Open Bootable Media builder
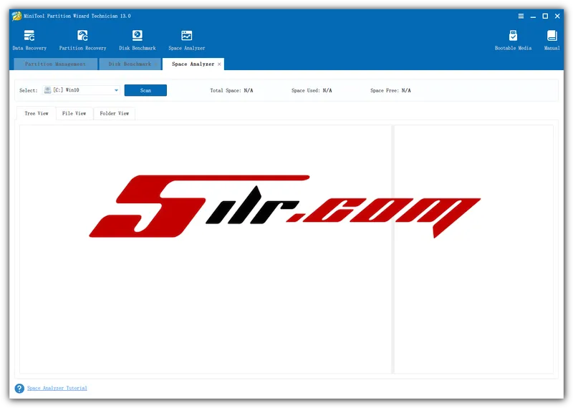 click(513, 40)
